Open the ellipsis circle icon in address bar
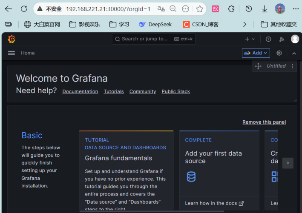Image resolution: width=302 pixels, height=213 pixels. (x=185, y=9)
